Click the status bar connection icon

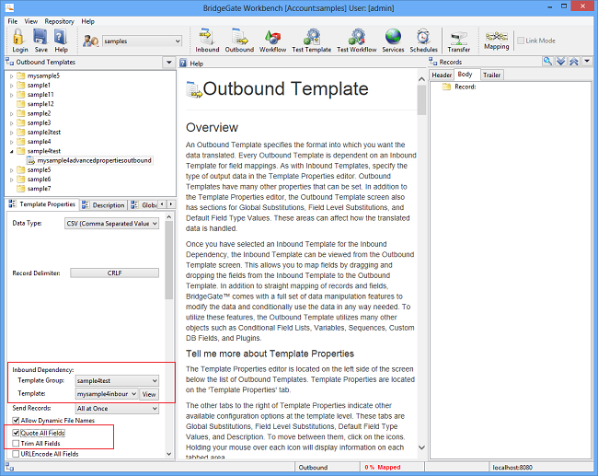click(x=9, y=467)
